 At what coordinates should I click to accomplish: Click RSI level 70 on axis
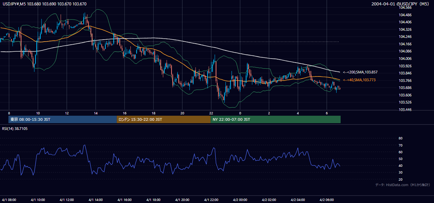[400, 145]
